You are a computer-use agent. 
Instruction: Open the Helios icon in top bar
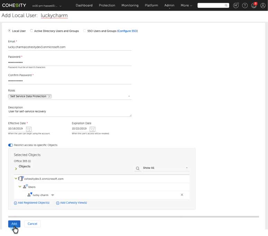236,6
